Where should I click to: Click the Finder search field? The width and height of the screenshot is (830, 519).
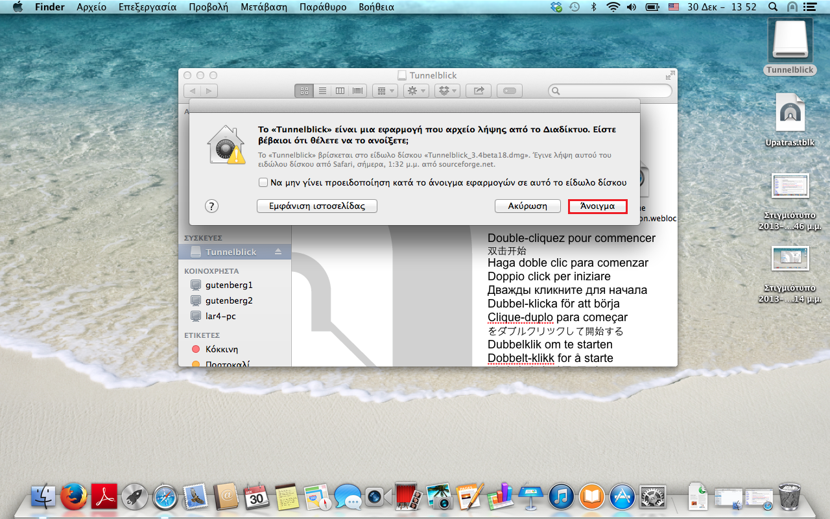(x=610, y=91)
